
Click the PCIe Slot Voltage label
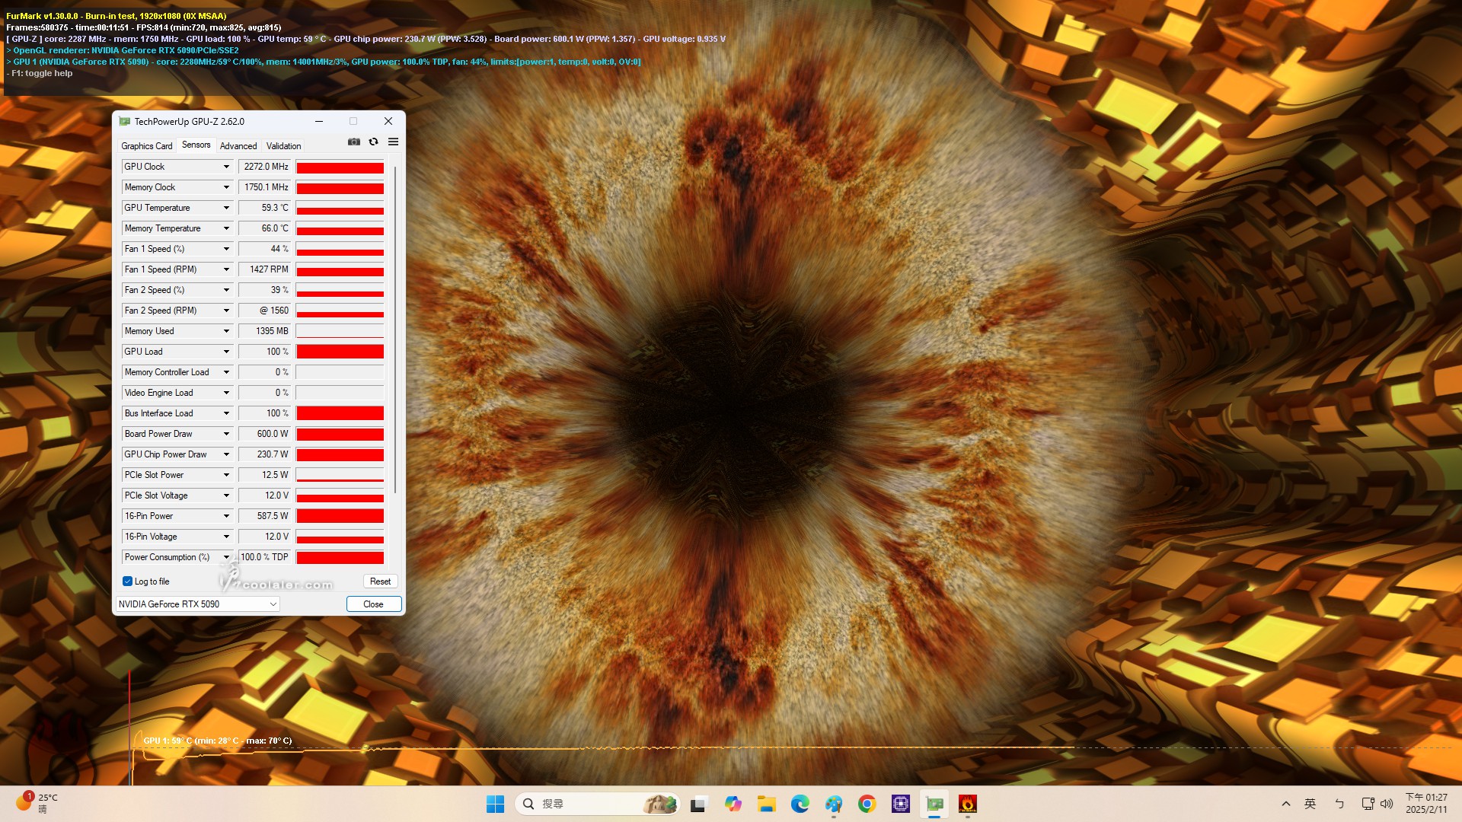pos(156,495)
